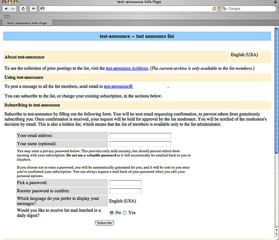Go forward with the Safari forward arrow

pos(13,8)
